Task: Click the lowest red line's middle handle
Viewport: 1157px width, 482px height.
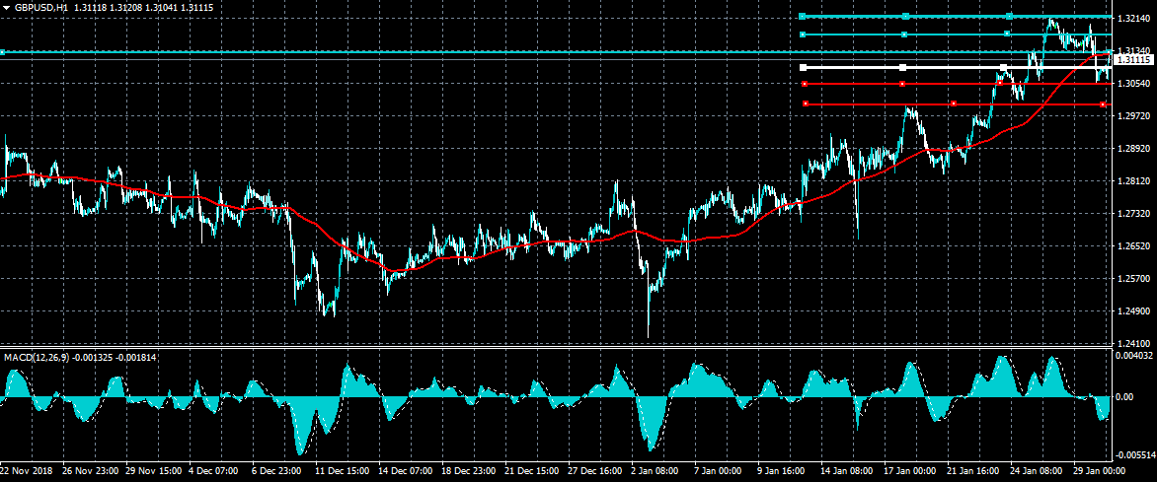Action: click(x=954, y=103)
